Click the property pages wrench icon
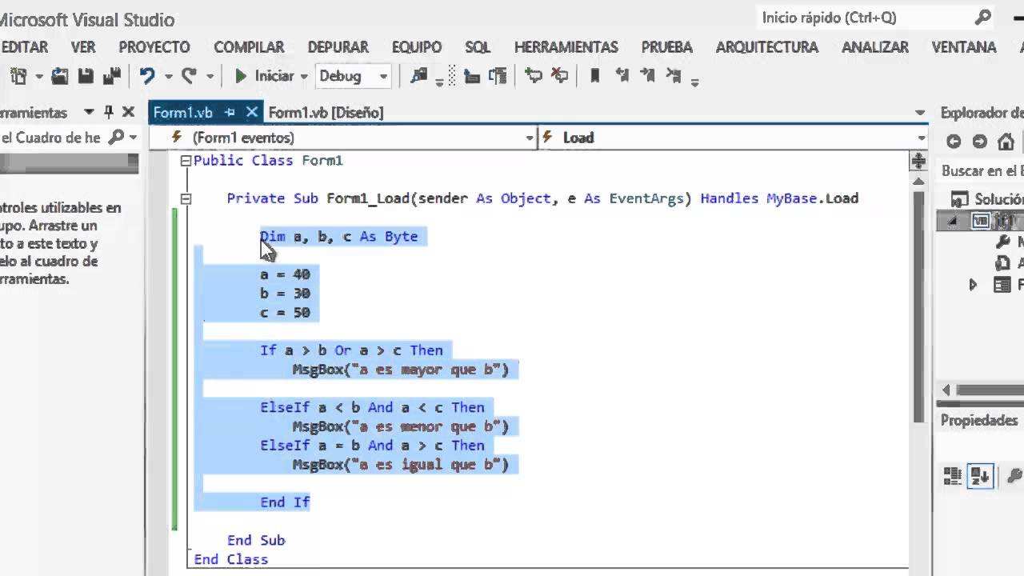The width and height of the screenshot is (1024, 576). [1014, 476]
